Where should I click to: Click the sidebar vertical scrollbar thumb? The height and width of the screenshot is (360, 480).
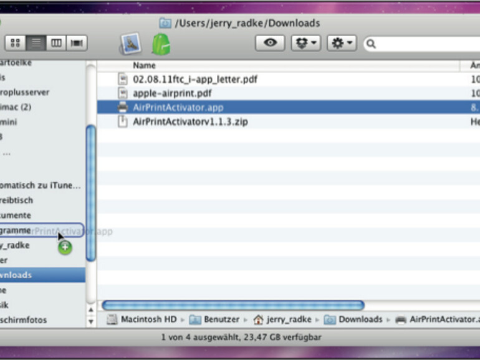tap(91, 193)
